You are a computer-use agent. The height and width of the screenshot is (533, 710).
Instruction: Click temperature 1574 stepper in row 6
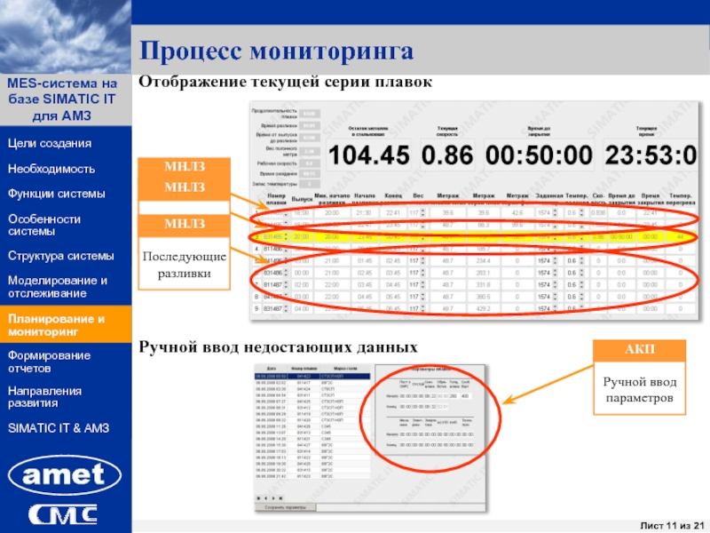click(x=555, y=273)
